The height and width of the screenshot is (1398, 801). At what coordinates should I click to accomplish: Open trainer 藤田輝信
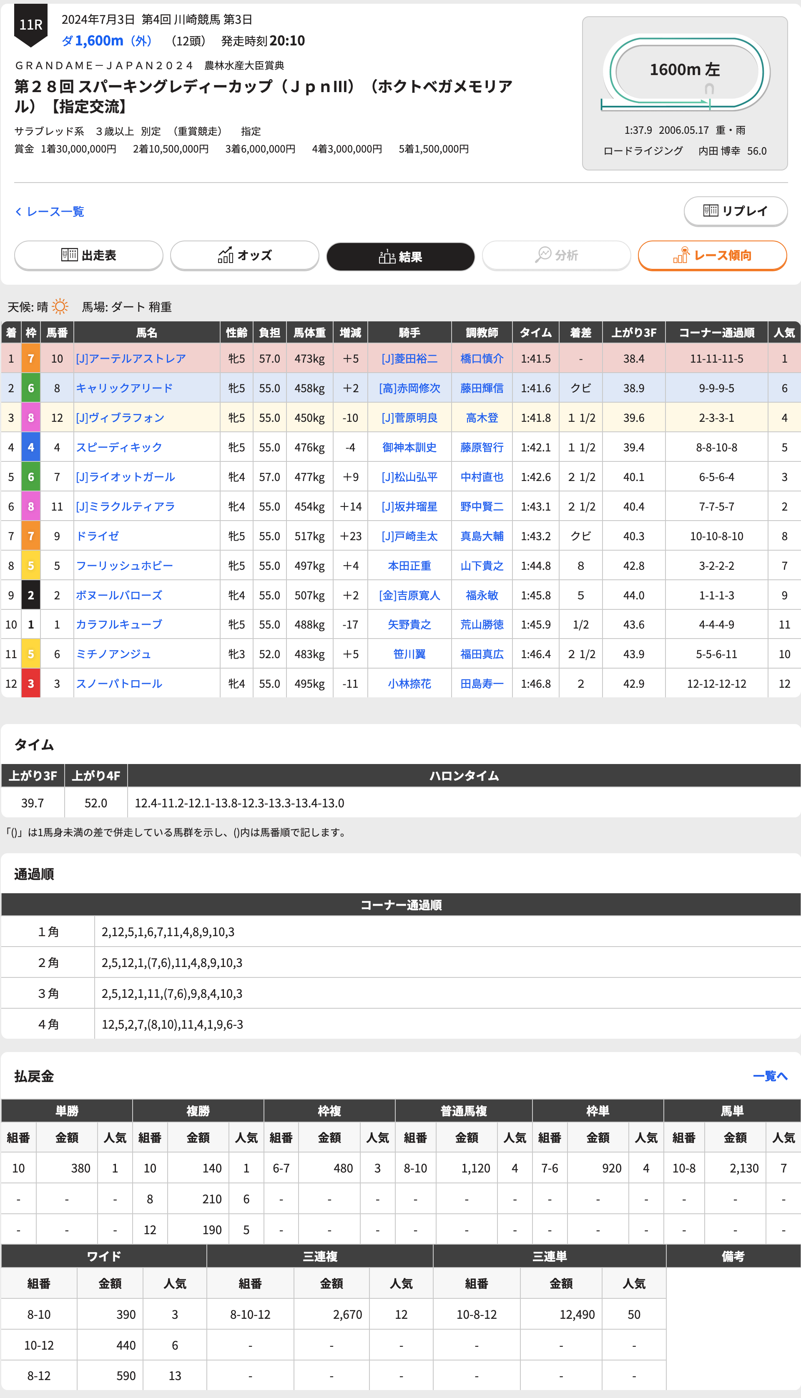(x=482, y=388)
